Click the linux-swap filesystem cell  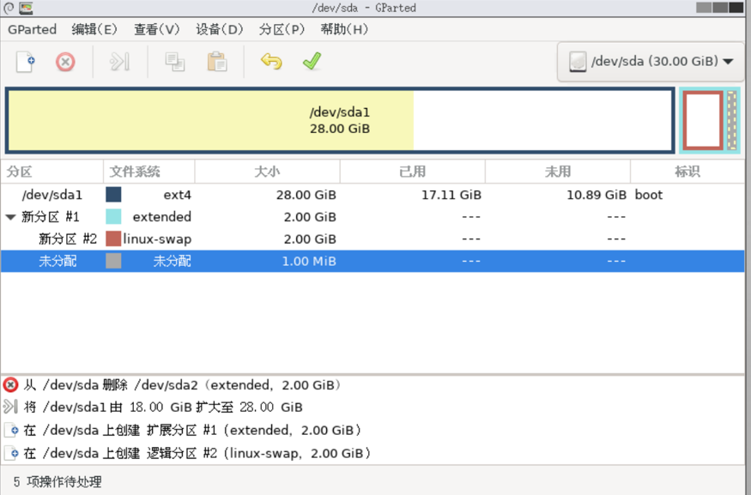tap(157, 238)
